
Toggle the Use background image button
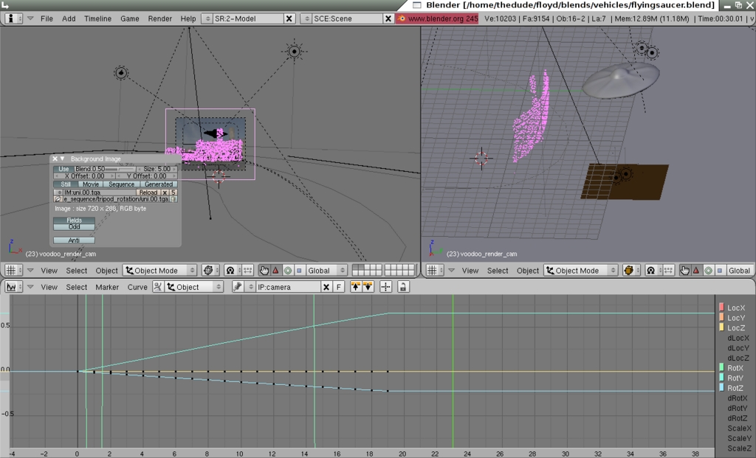[x=63, y=169]
